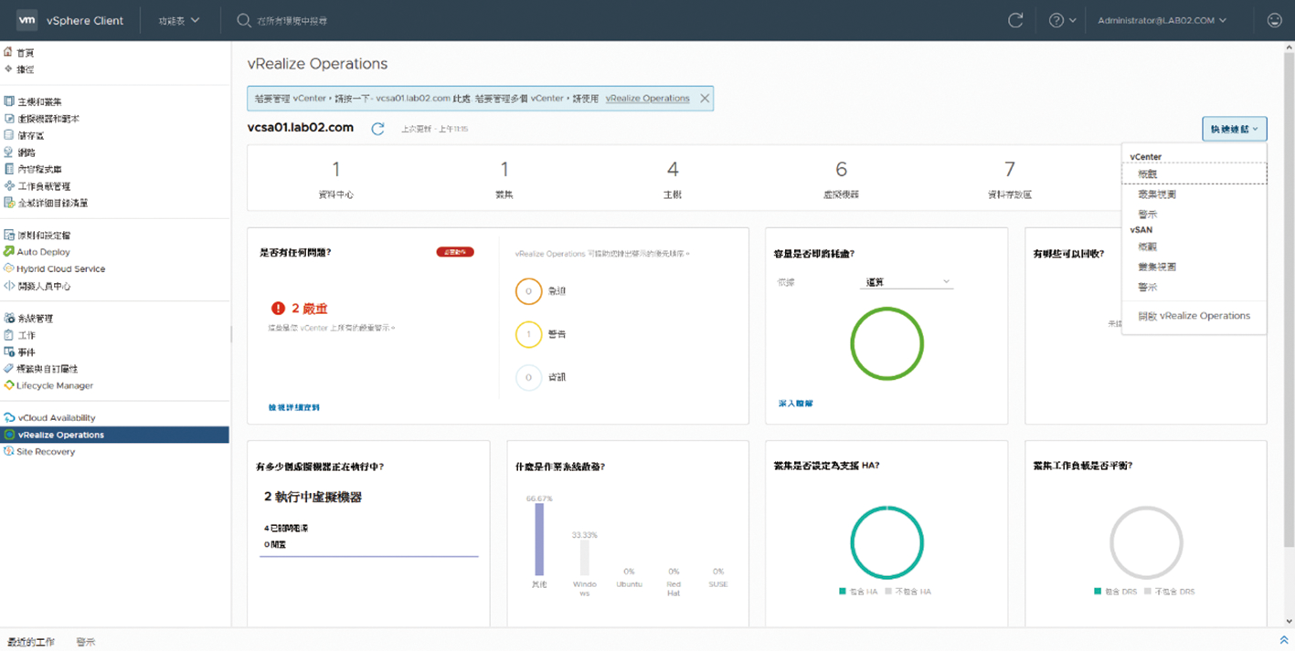Open 標籤與自訂屬性 tags and custom attributes
The width and height of the screenshot is (1295, 651).
[x=41, y=369]
